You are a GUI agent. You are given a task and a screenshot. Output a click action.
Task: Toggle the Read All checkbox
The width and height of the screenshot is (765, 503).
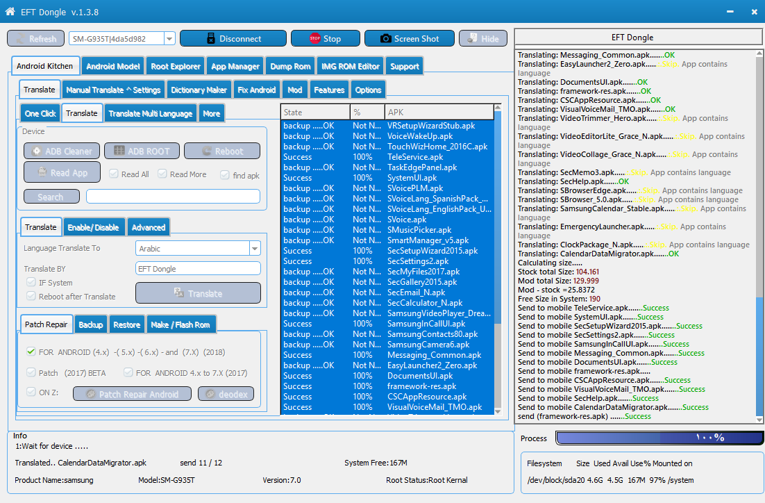(114, 174)
